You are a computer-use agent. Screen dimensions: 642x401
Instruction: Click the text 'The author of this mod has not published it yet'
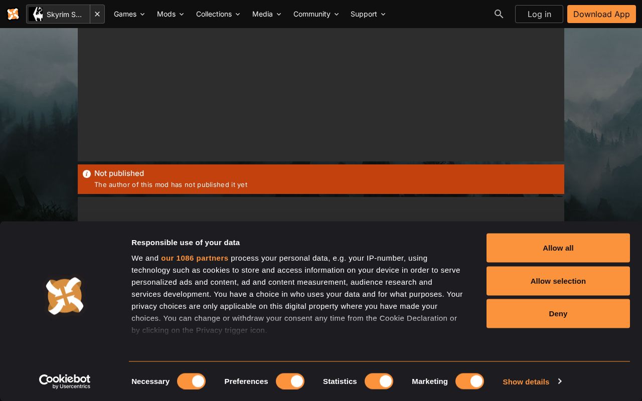pos(171,185)
